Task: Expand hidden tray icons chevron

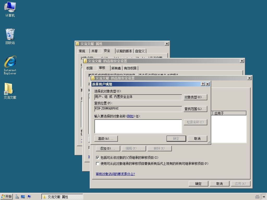Action: (264, 197)
